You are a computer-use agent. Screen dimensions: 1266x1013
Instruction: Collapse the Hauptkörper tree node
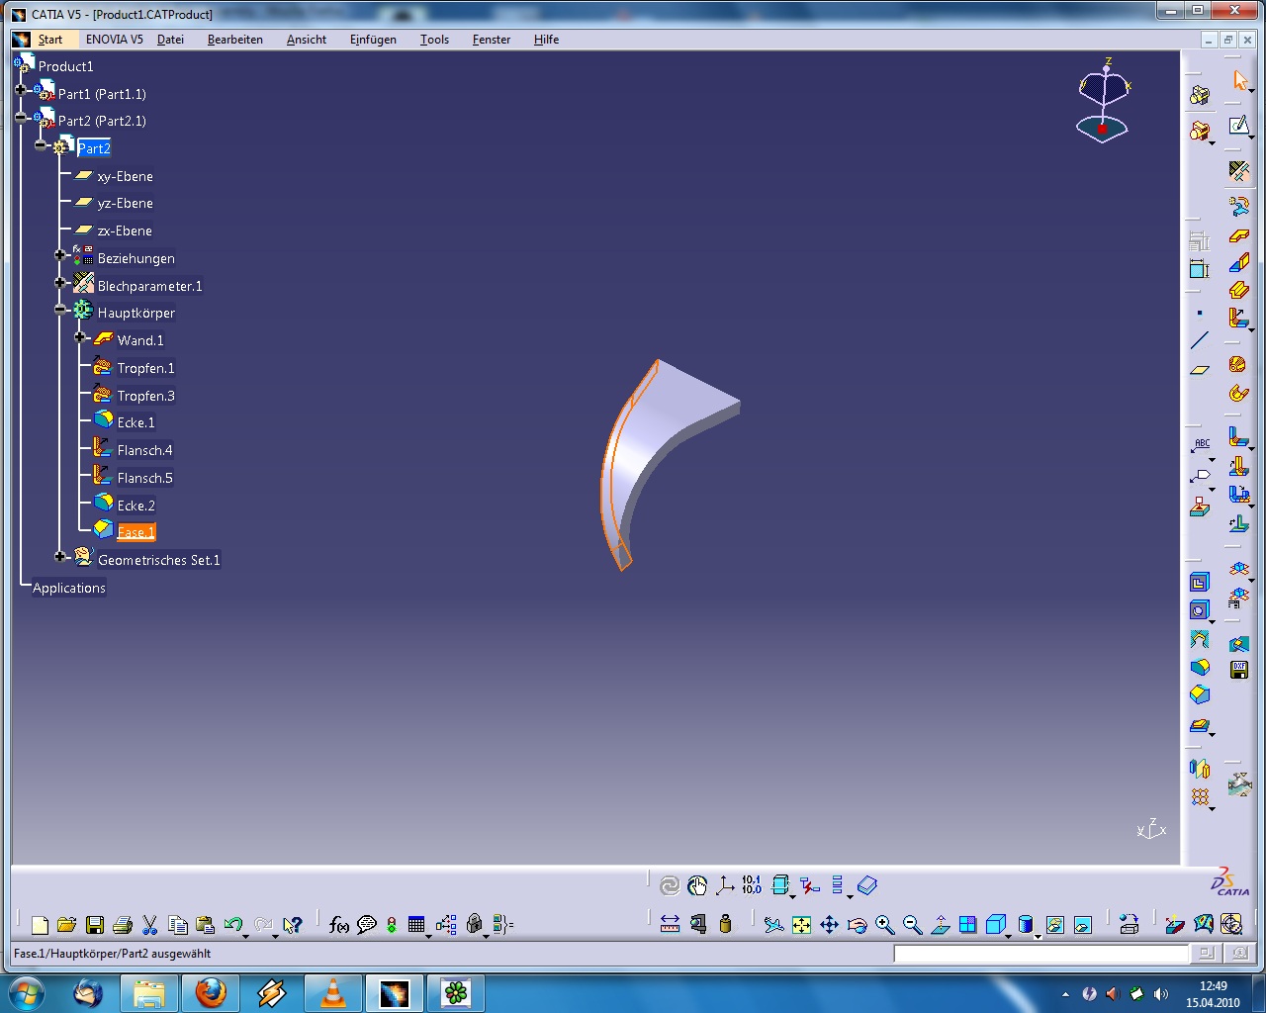[x=60, y=310]
